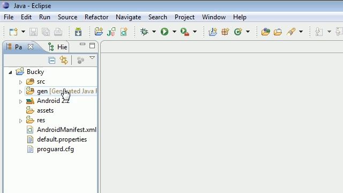This screenshot has height=193, width=343.
Task: Select the src source folder
Action: [x=35, y=81]
